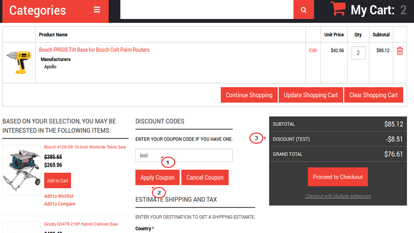Click the Categories heading

coord(38,11)
